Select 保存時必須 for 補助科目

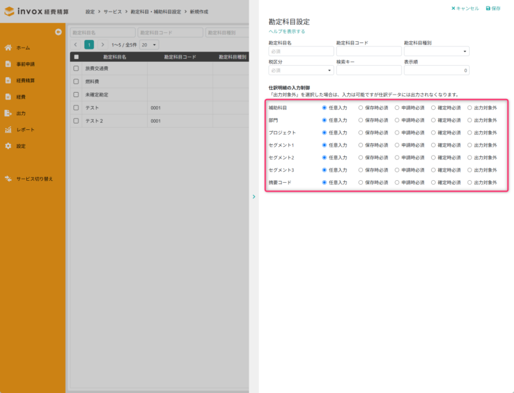[361, 108]
